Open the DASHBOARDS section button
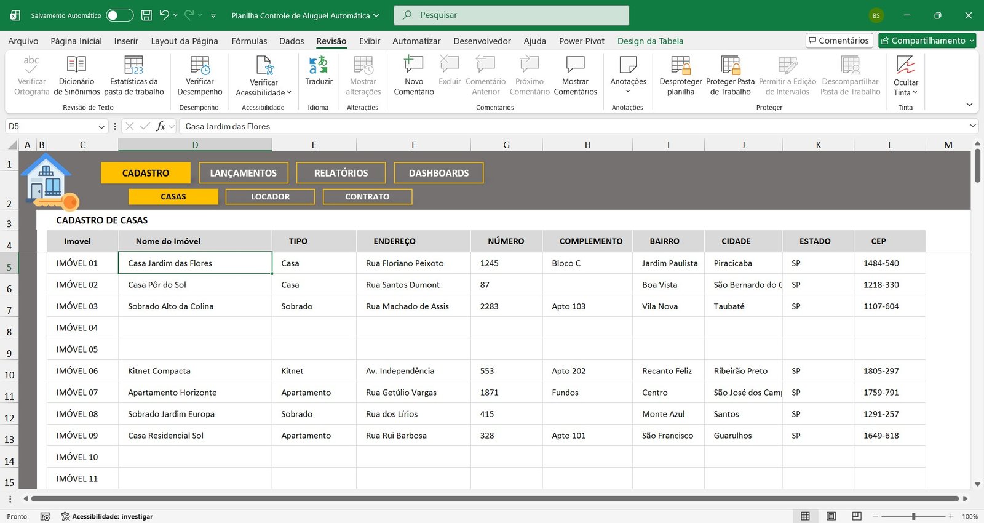The height and width of the screenshot is (523, 984). [x=439, y=173]
